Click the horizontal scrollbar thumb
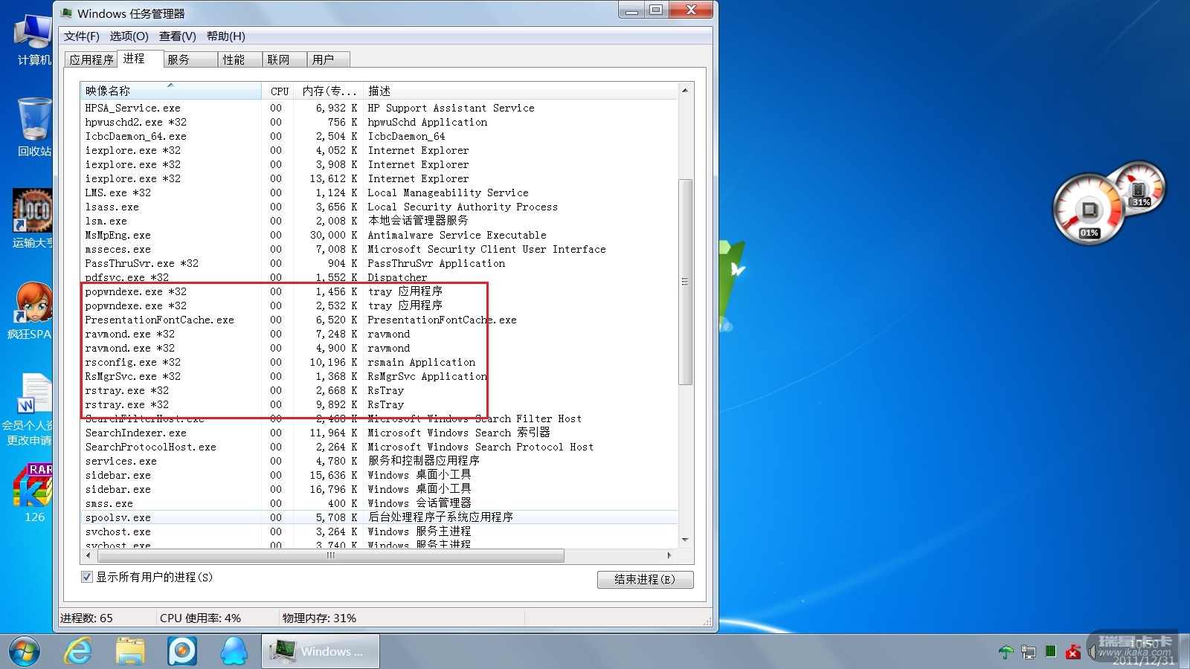Screen dimensions: 1190x669 (330, 555)
